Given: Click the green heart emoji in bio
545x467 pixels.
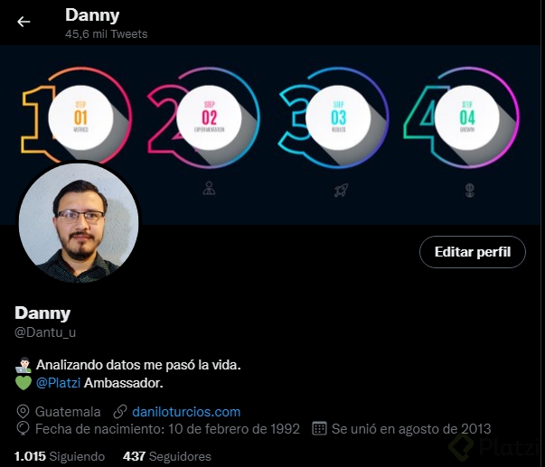Looking at the screenshot, I should [23, 383].
